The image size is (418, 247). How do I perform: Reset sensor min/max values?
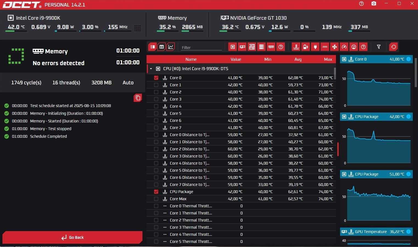point(394,47)
